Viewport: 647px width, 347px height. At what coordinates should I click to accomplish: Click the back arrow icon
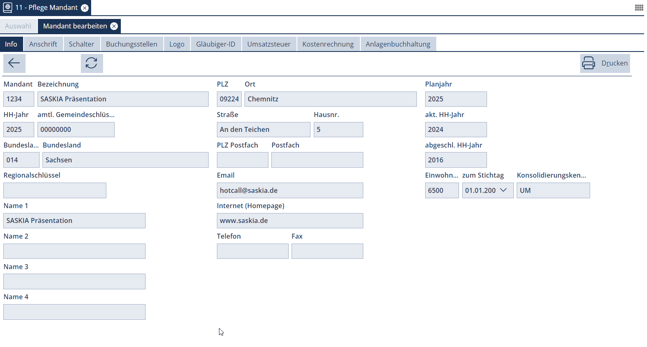click(x=14, y=63)
